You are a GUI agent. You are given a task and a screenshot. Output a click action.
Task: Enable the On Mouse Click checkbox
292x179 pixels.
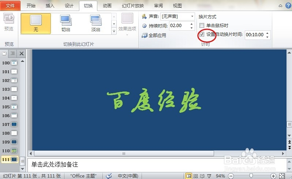click(202, 25)
